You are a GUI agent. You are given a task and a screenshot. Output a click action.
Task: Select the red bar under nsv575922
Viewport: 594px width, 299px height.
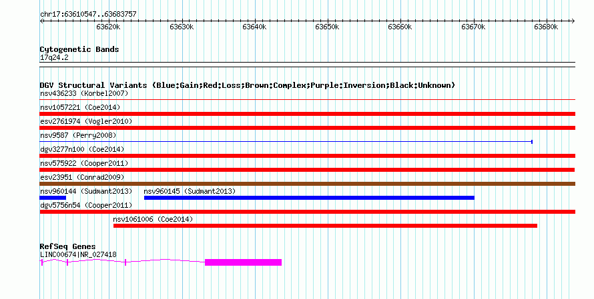coord(307,170)
